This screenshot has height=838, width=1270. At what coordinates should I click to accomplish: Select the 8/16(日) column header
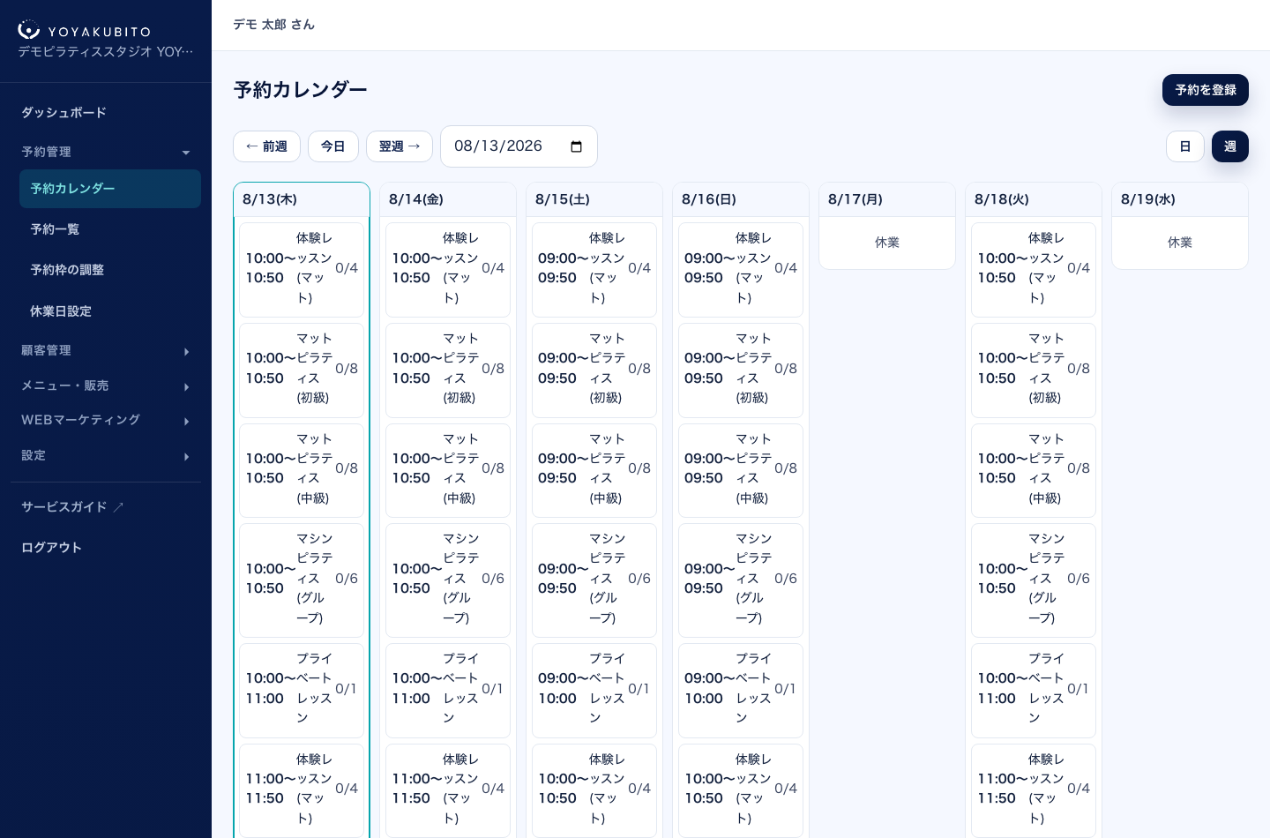coord(741,199)
